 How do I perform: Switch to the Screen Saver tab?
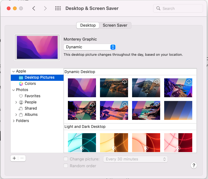115,25
